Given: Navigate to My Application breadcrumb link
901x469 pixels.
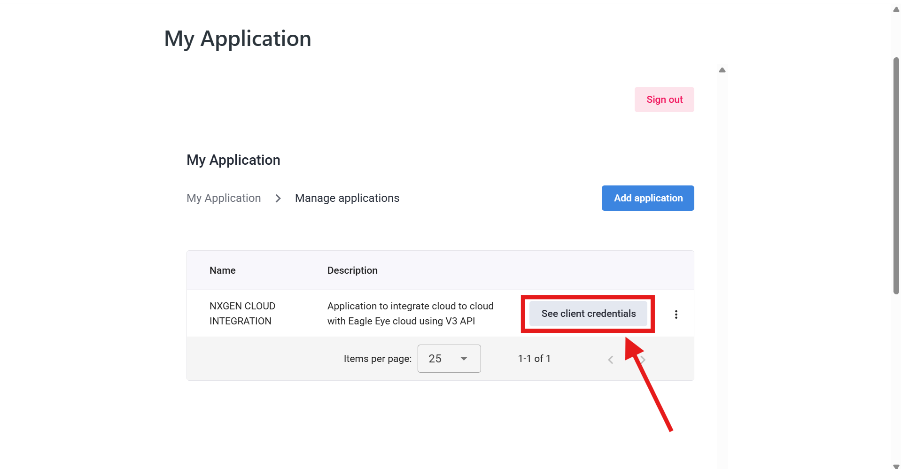Looking at the screenshot, I should (x=224, y=198).
